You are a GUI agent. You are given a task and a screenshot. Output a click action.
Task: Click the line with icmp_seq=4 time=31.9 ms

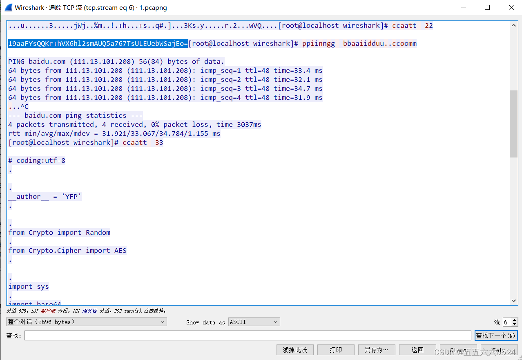tap(165, 97)
